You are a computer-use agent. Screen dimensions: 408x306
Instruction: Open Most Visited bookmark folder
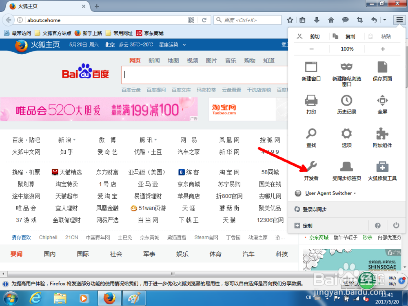pos(18,33)
